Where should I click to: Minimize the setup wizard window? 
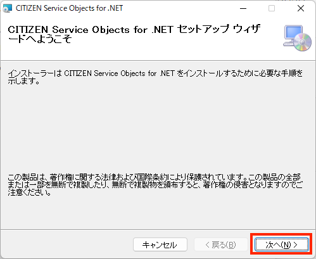pyautogui.click(x=243, y=8)
